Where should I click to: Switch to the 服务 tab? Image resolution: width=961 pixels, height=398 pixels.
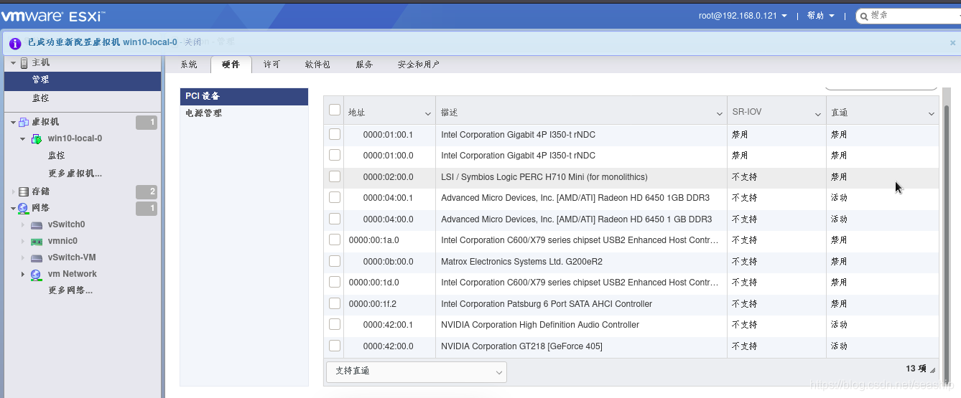[x=365, y=65]
